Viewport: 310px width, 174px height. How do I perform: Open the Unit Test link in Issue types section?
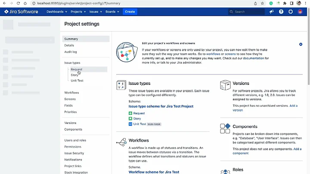(x=139, y=124)
